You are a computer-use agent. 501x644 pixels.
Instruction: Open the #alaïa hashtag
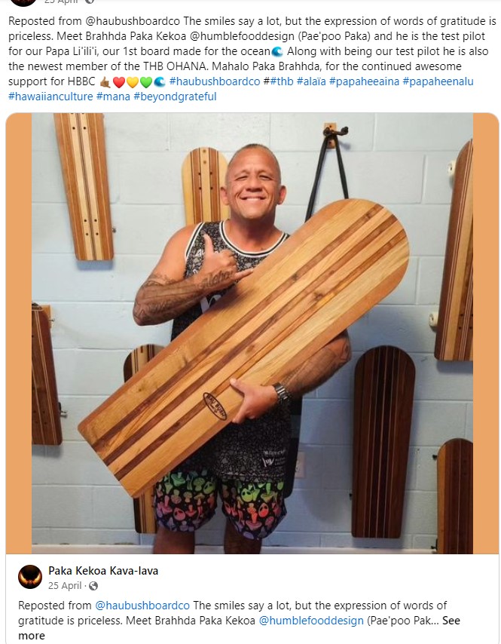click(x=311, y=81)
